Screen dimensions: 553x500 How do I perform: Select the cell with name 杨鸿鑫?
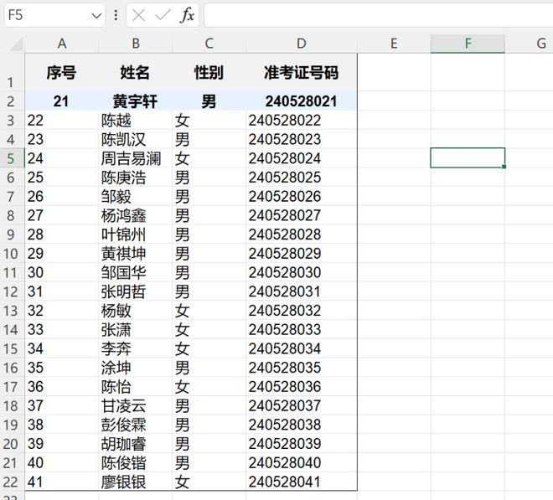coord(136,215)
